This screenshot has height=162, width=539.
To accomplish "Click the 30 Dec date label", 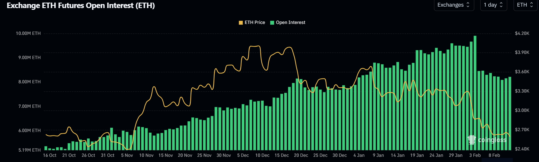I will pyautogui.click(x=340, y=155).
